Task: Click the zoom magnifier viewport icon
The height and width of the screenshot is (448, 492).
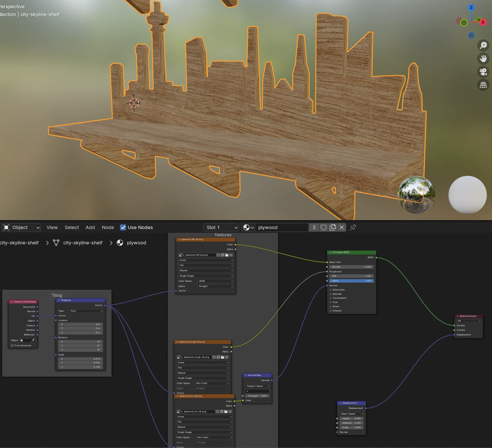Action: 483,46
